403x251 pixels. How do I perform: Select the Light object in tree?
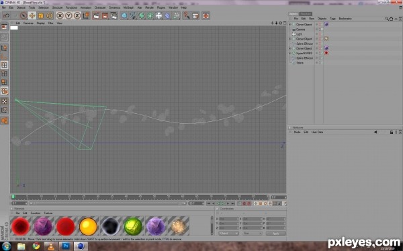(299, 34)
